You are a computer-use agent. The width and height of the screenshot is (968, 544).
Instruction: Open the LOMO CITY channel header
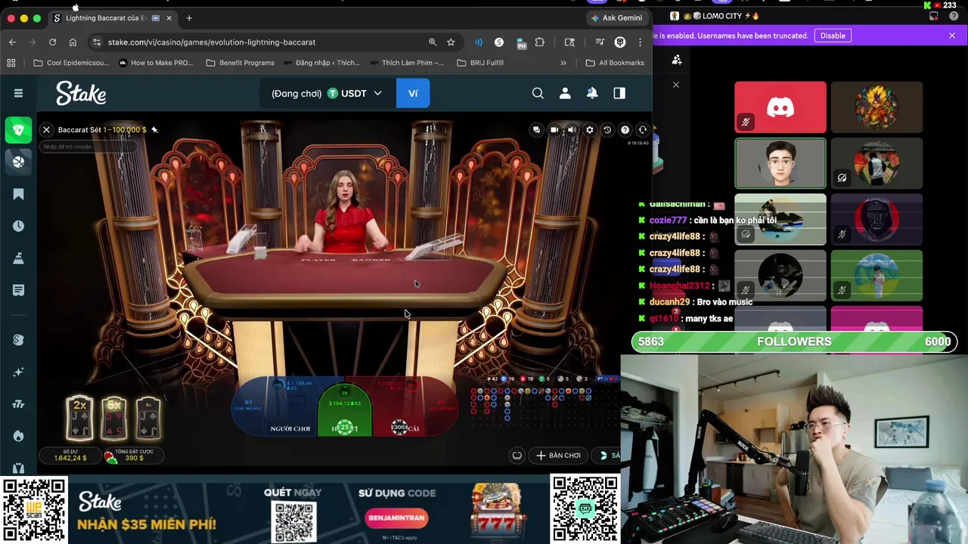tap(714, 16)
